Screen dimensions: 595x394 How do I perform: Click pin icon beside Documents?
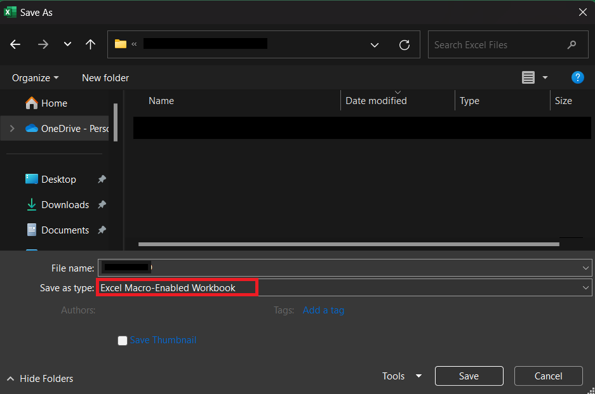pos(102,230)
